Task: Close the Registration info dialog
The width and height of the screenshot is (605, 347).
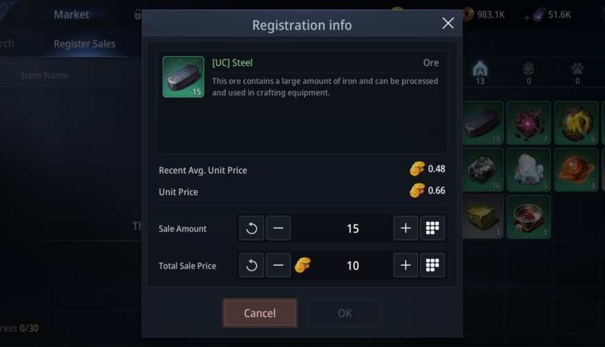Action: tap(448, 24)
